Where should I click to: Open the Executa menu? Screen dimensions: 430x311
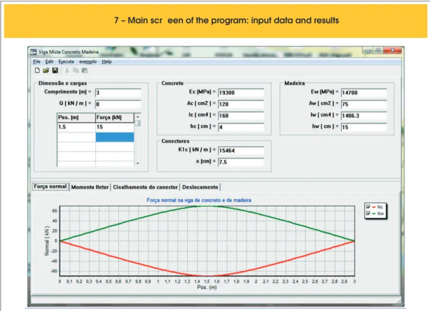(x=66, y=62)
